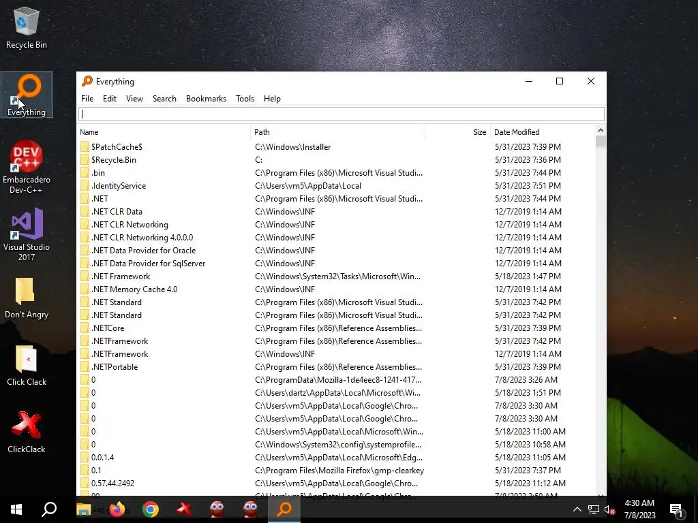This screenshot has width=698, height=523.
Task: Open File Explorer from the taskbar
Action: (83, 509)
